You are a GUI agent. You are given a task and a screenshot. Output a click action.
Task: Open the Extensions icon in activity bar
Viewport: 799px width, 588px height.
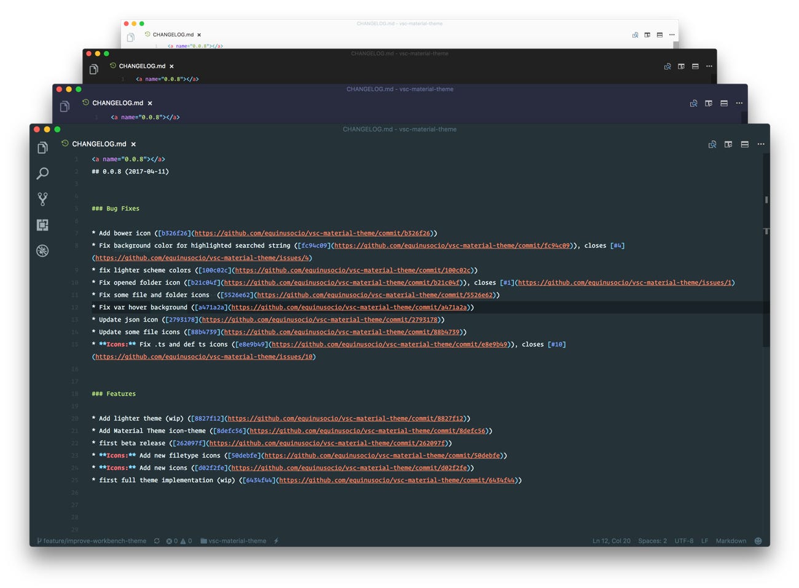(42, 225)
